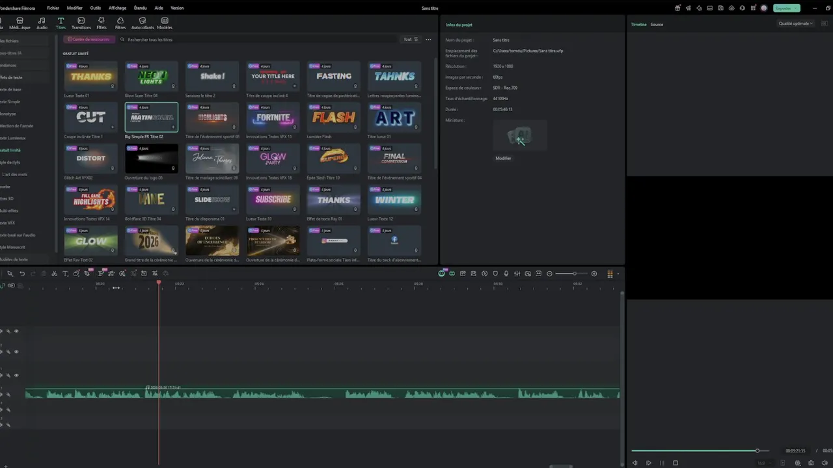The image size is (833, 468).
Task: Open the Modifier menu
Action: tap(75, 8)
